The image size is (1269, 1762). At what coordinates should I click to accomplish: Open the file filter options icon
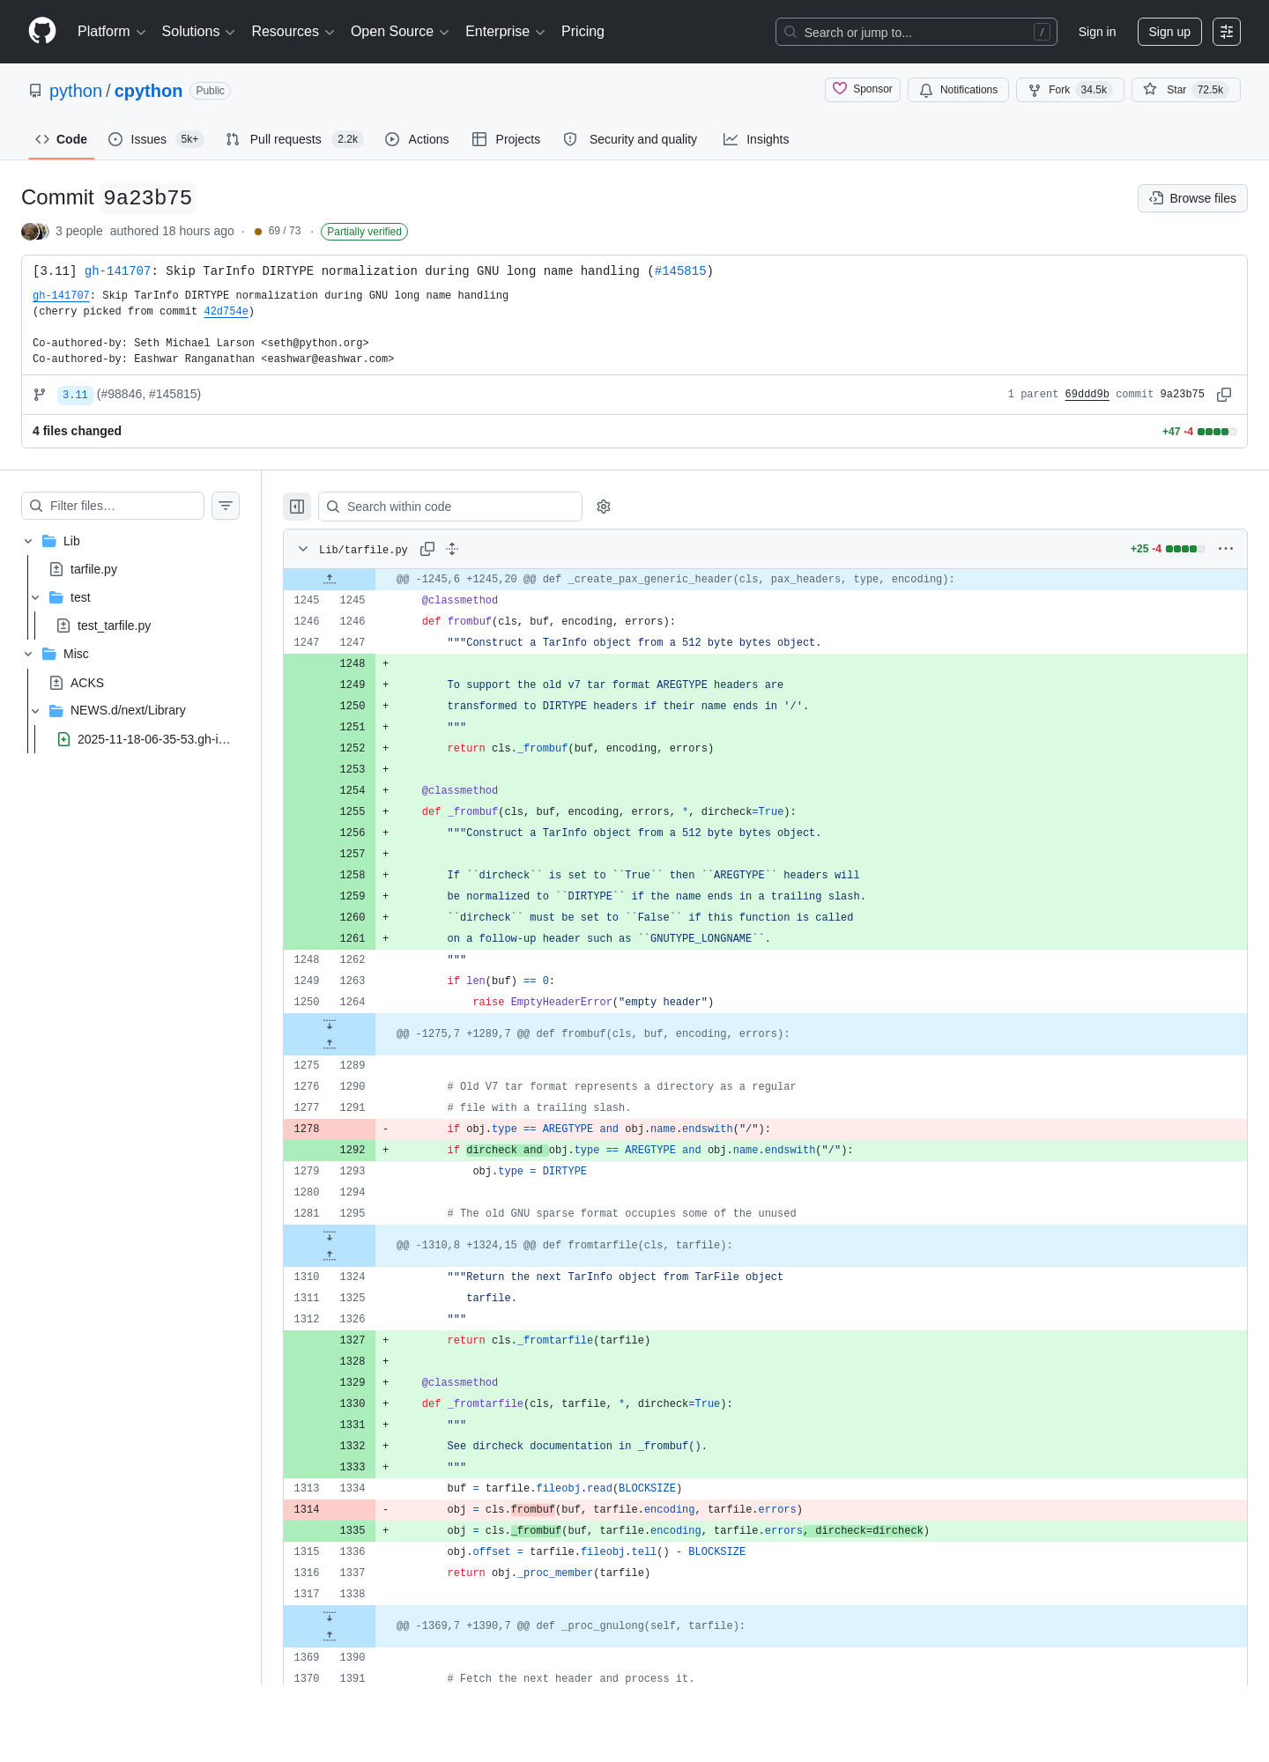[x=226, y=506]
